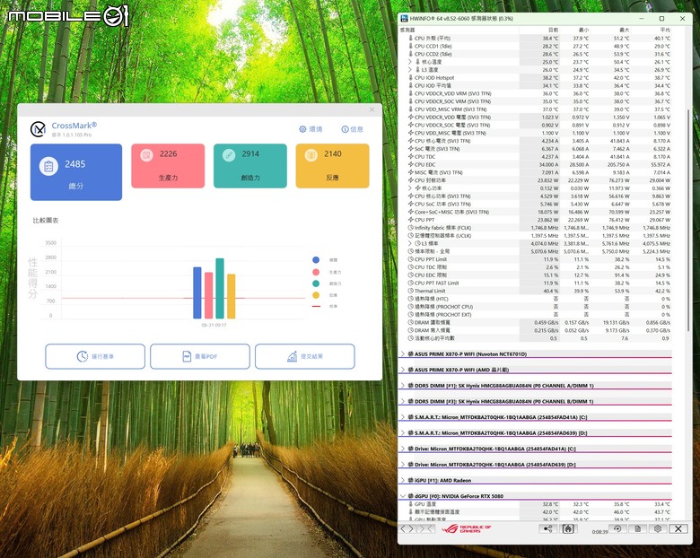Viewport: 700px width, 558px height.
Task: Click the 目前 column header
Action: click(539, 30)
